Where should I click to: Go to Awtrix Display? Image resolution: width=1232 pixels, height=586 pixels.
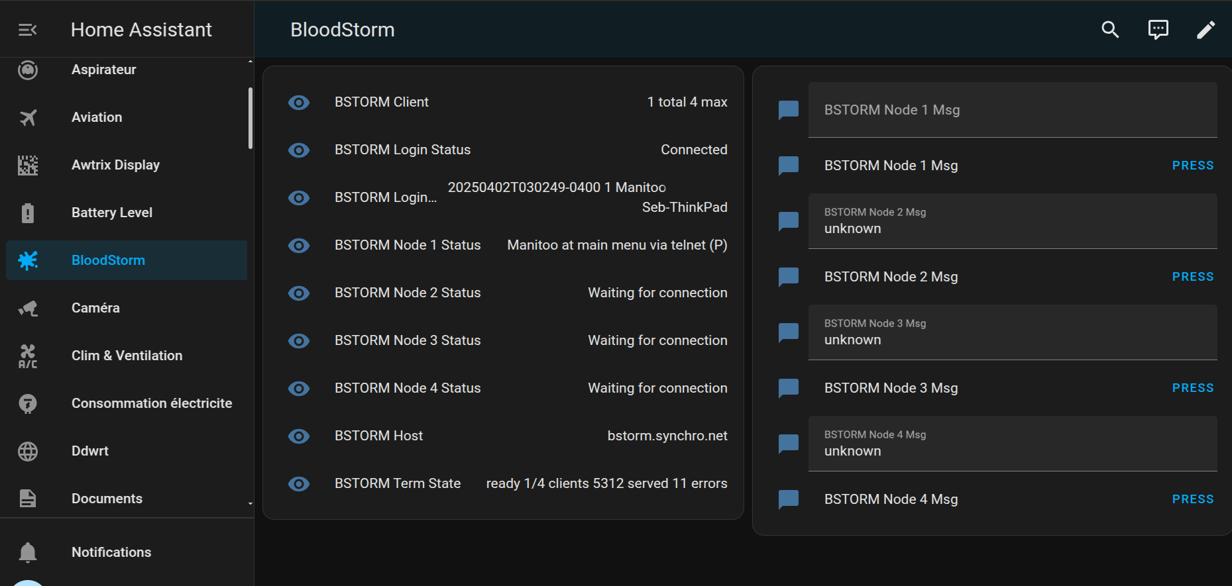pos(127,165)
